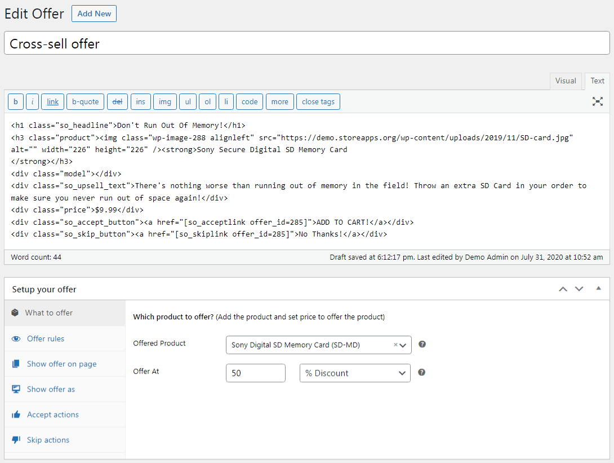Click the Add New offer button
Screen dimensions: 614x463
pos(94,14)
